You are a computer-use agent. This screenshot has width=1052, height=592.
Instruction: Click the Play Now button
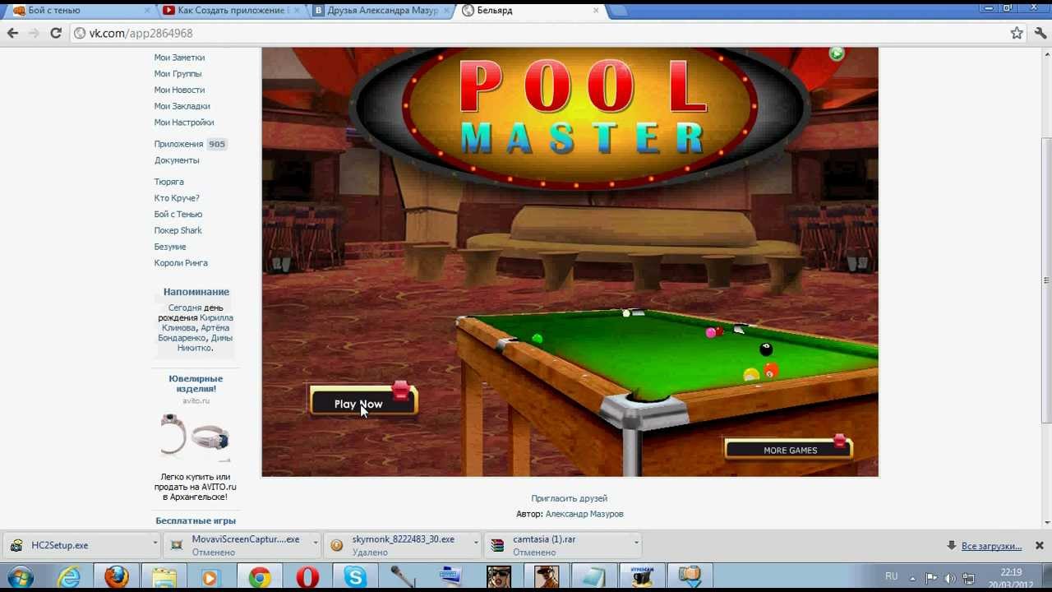(x=363, y=401)
